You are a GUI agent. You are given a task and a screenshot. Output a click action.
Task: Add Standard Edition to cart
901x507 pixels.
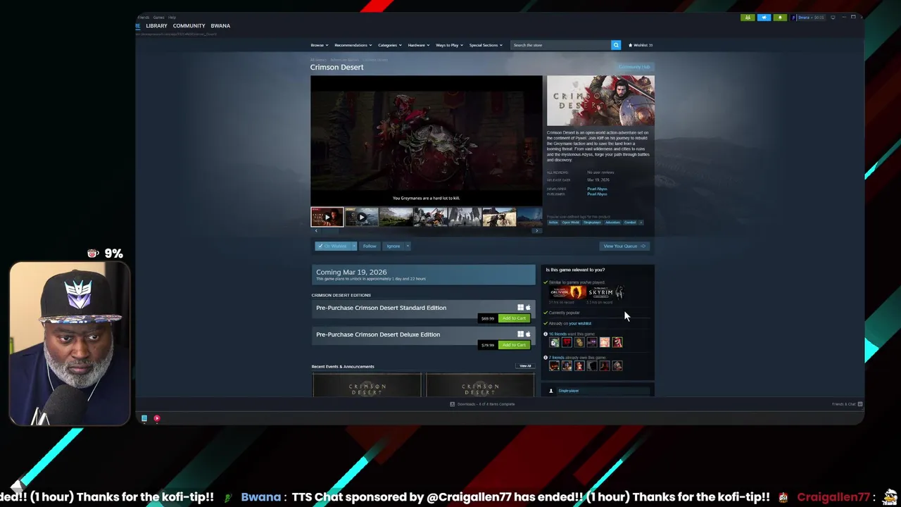tap(514, 318)
